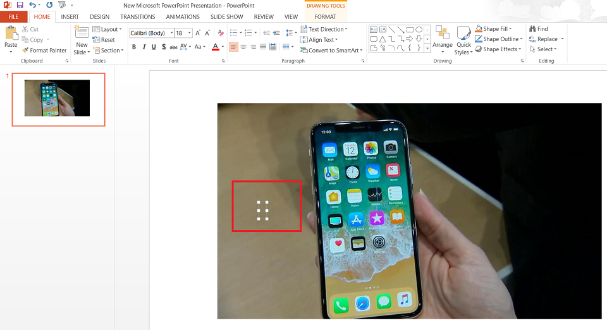The width and height of the screenshot is (607, 330).
Task: Open the font size 18 dropdown
Action: (x=189, y=33)
